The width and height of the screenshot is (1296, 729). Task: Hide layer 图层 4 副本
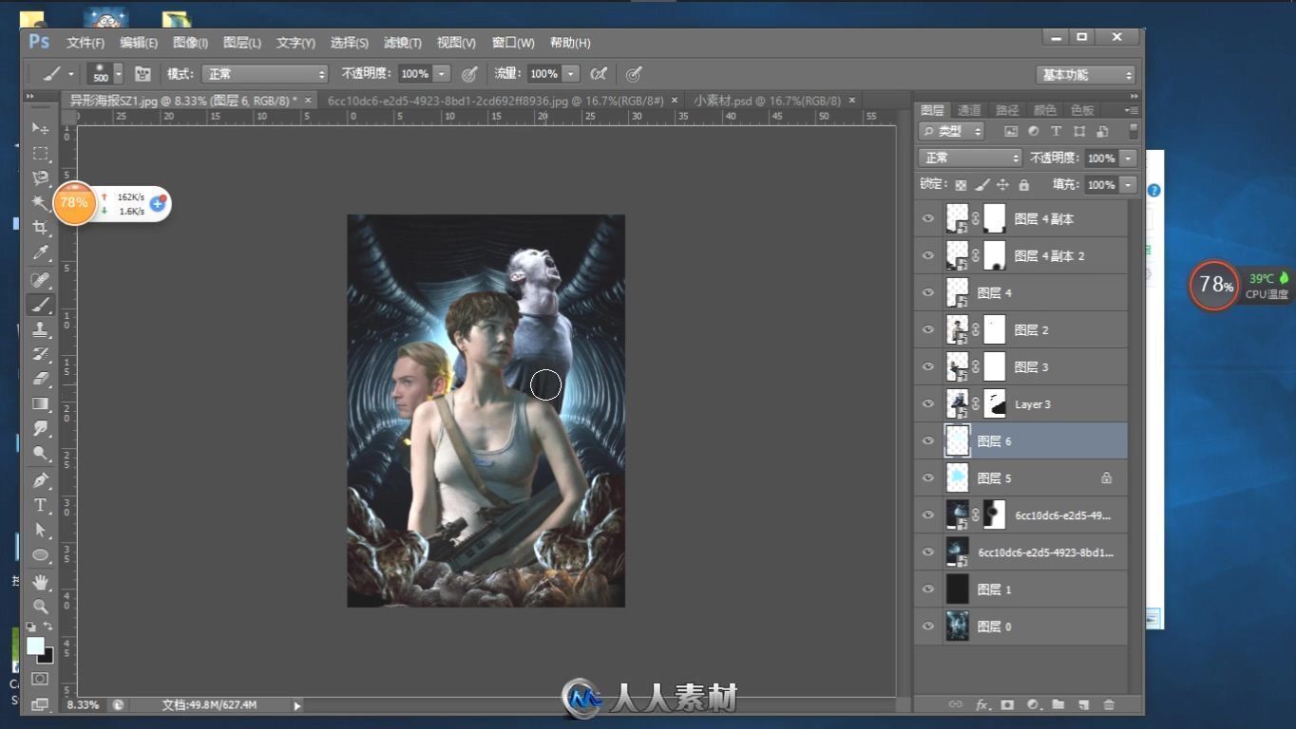(x=928, y=218)
